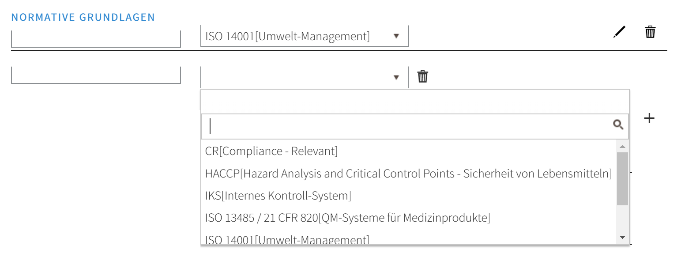Click the magnifier search icon in dropdown
This screenshot has height=253, width=681.
618,125
